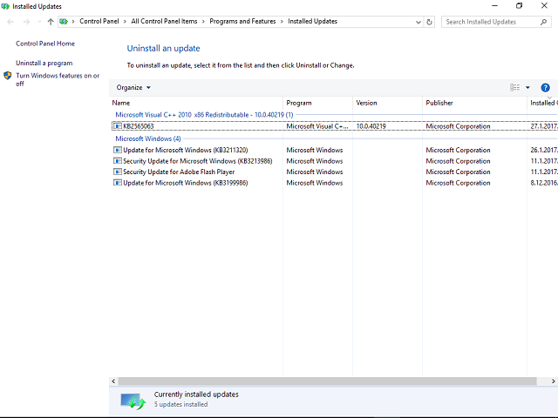Click the horizontal scrollbar thumb
Screen dimensions: 558x418
[x=328, y=381]
